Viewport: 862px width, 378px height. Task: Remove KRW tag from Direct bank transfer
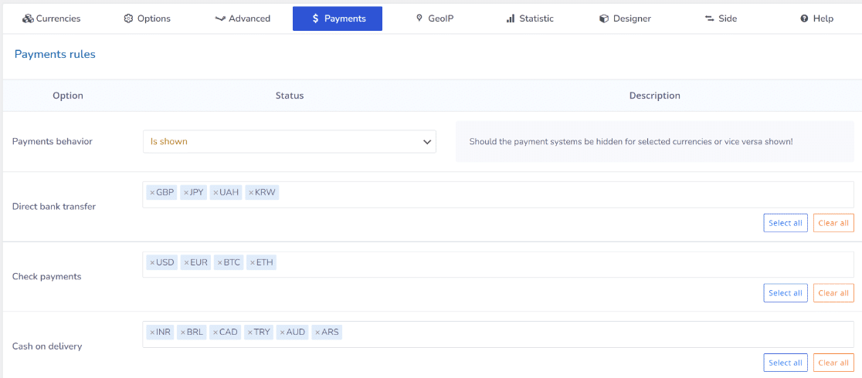coord(251,193)
